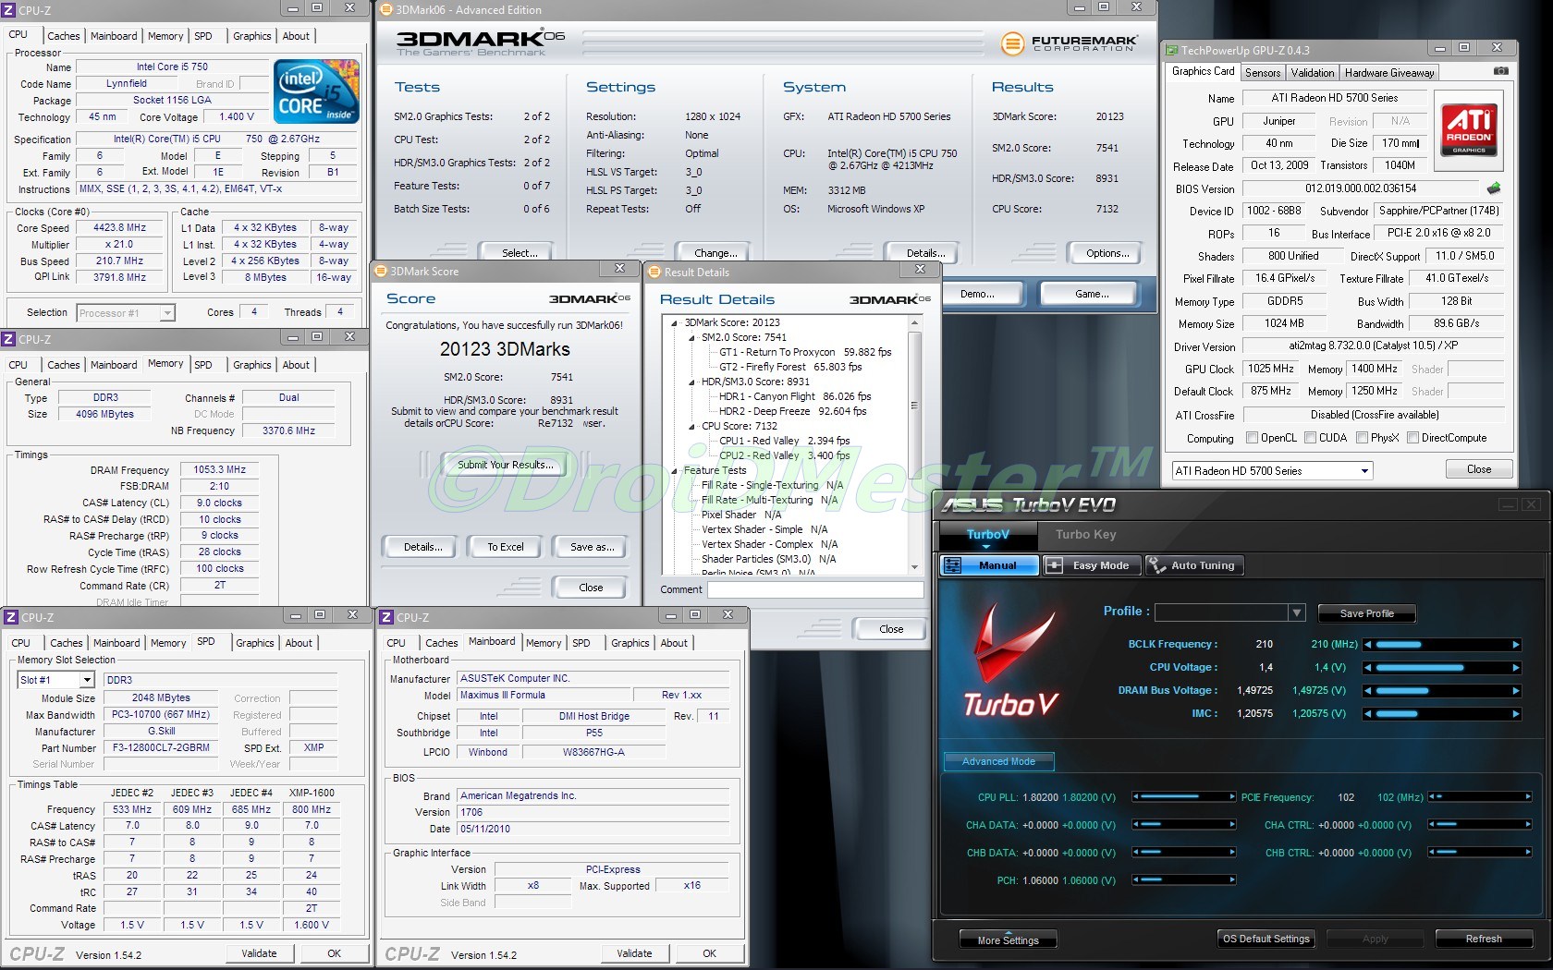Image resolution: width=1553 pixels, height=970 pixels.
Task: Click OS Default Settings button
Action: click(x=1266, y=939)
